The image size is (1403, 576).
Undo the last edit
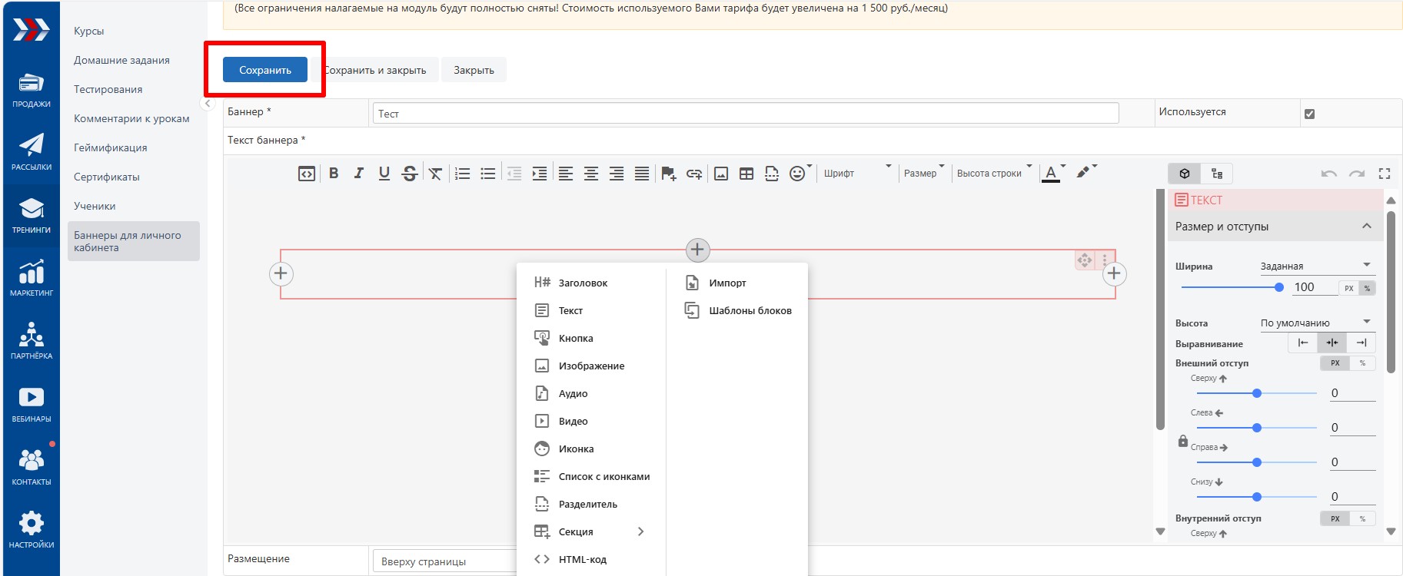point(1329,174)
